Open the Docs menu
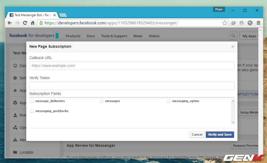 pyautogui.click(x=91, y=36)
